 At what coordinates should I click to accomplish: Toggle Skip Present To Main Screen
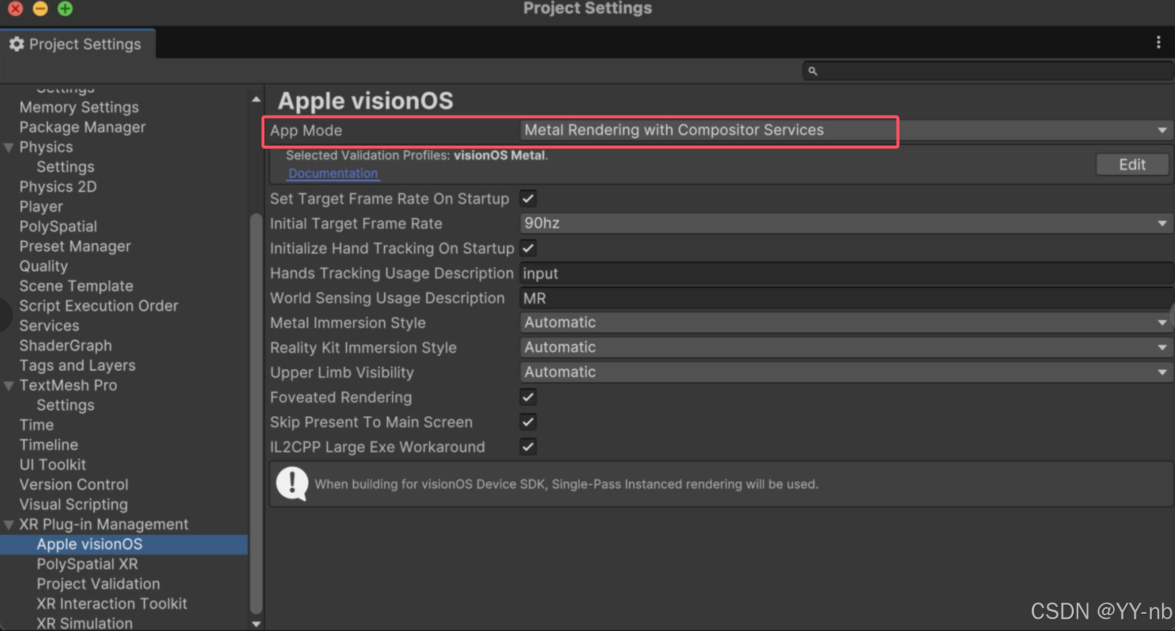click(528, 422)
